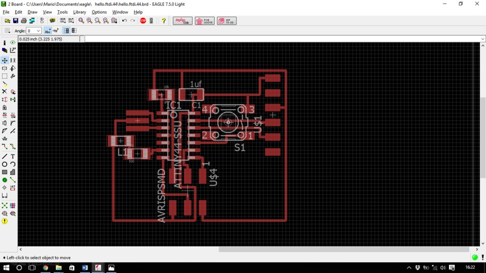This screenshot has width=486, height=273.
Task: Click the PCB Quote button
Action: 204,21
